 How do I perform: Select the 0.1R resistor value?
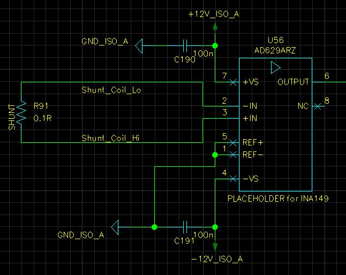[x=42, y=119]
